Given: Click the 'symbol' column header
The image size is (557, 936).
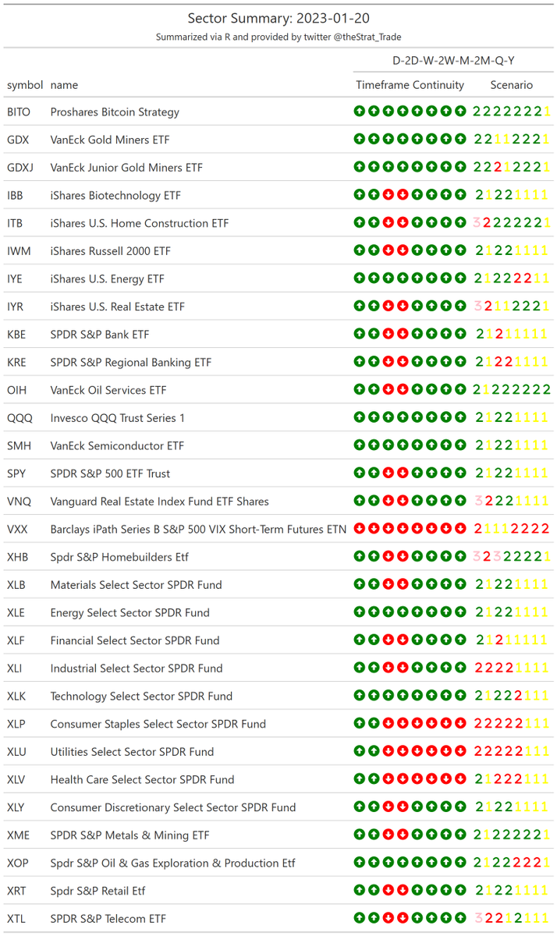Looking at the screenshot, I should pyautogui.click(x=25, y=85).
